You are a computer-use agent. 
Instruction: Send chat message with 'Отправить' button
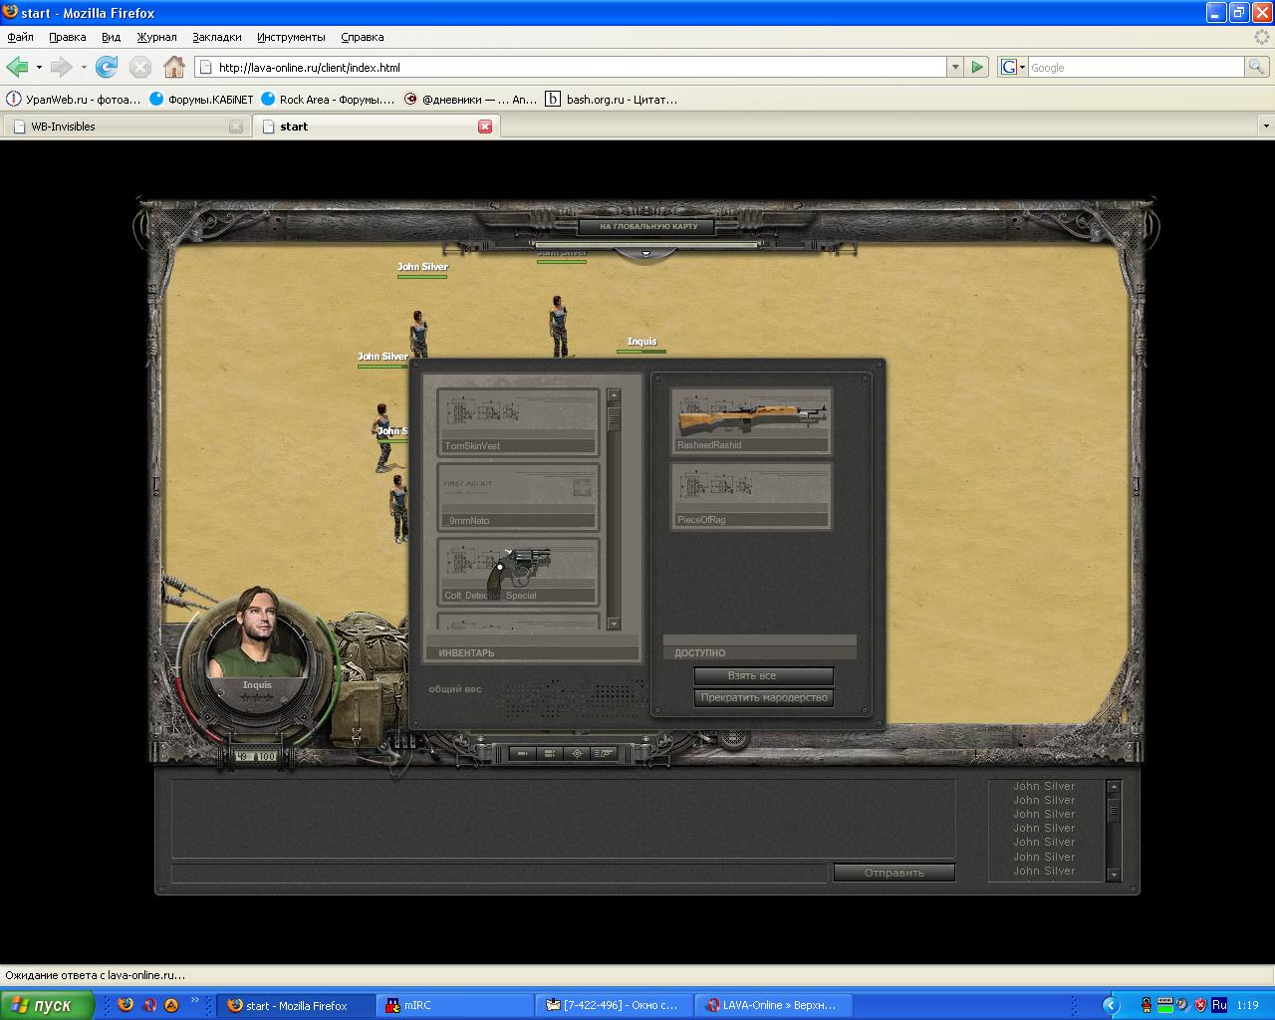893,873
